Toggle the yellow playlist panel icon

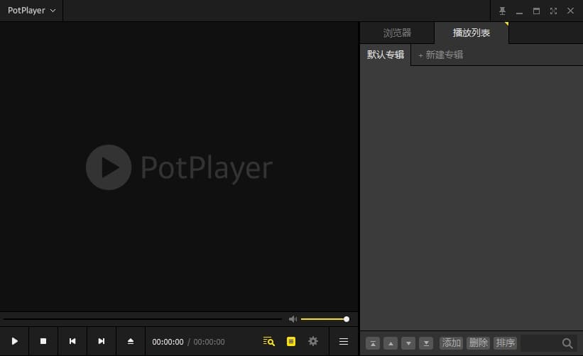pyautogui.click(x=291, y=341)
